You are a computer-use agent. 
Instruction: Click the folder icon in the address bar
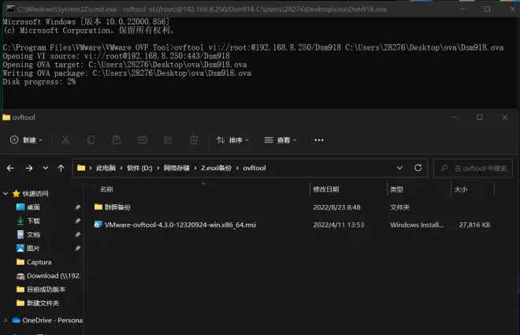pyautogui.click(x=81, y=168)
